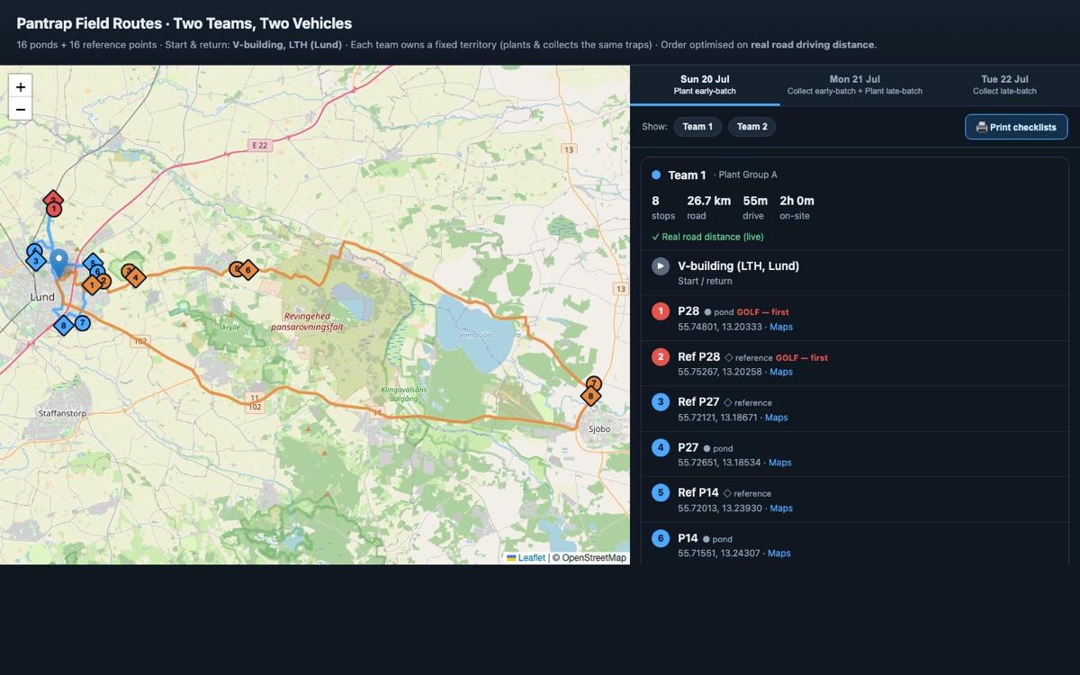Click the Print checklists button
This screenshot has height=675, width=1080.
(1016, 127)
